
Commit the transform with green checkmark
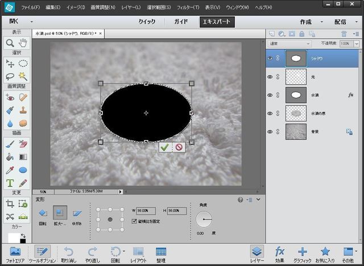click(x=165, y=147)
